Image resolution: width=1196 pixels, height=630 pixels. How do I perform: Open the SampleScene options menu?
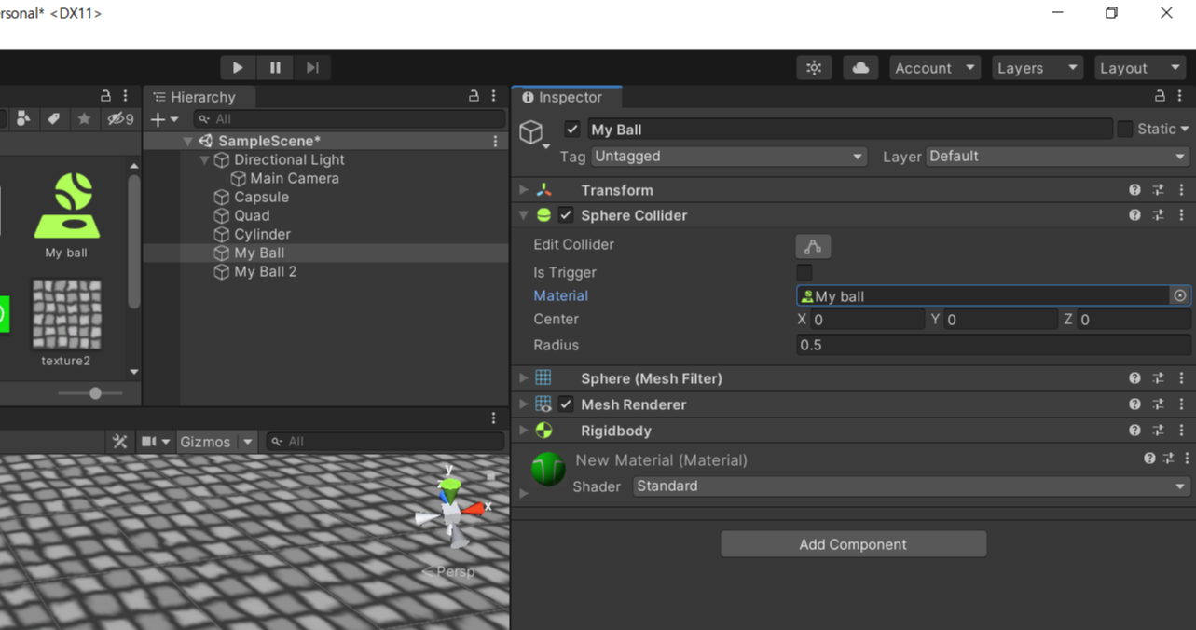click(x=495, y=141)
